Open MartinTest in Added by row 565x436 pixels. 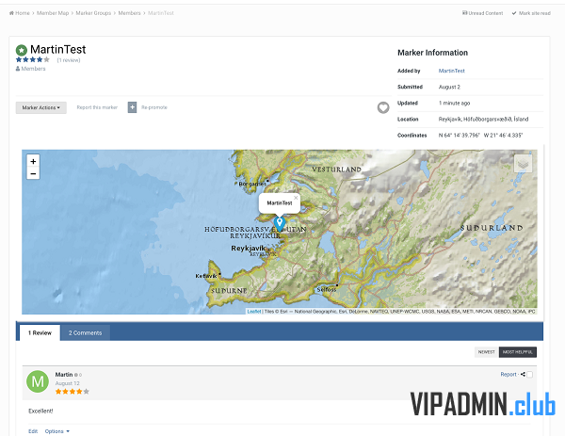(451, 71)
